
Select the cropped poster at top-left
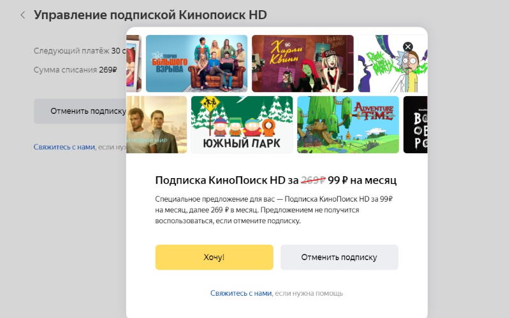coord(134,64)
